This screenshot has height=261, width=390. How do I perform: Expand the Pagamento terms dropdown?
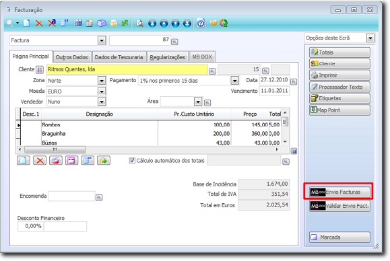click(x=234, y=81)
